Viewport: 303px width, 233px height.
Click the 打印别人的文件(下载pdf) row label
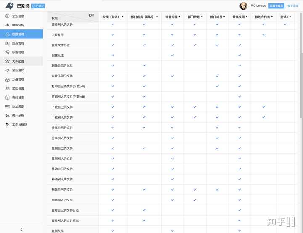pos(68,97)
